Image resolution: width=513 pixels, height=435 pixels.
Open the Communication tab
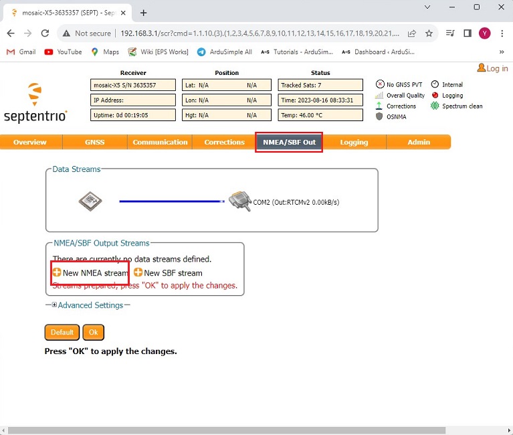[x=160, y=142]
